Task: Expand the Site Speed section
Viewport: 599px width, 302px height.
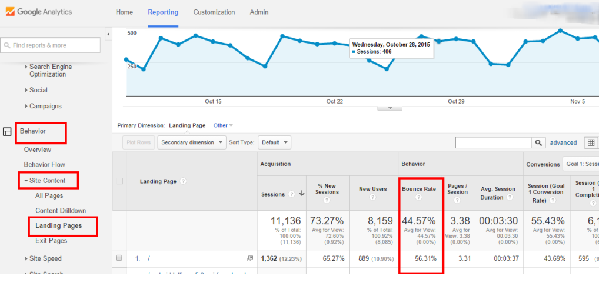Action: (43, 259)
